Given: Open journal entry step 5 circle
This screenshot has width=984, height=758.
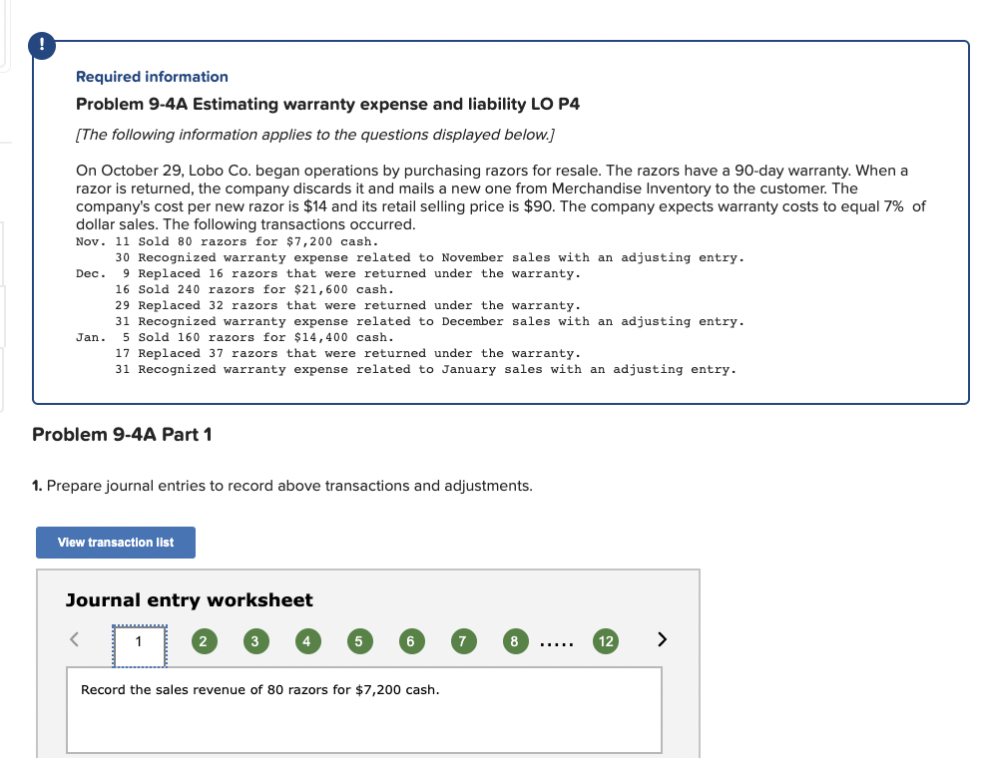Looking at the screenshot, I should [359, 641].
